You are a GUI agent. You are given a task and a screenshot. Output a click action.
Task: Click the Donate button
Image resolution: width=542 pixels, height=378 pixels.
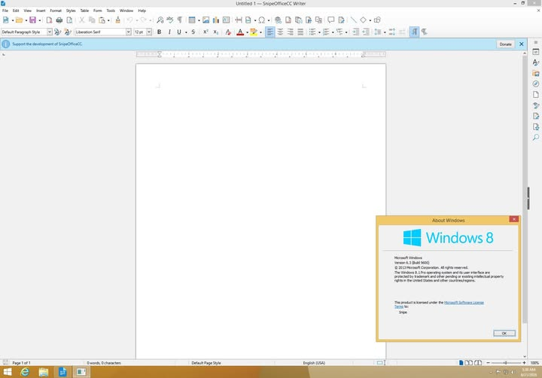coord(505,44)
